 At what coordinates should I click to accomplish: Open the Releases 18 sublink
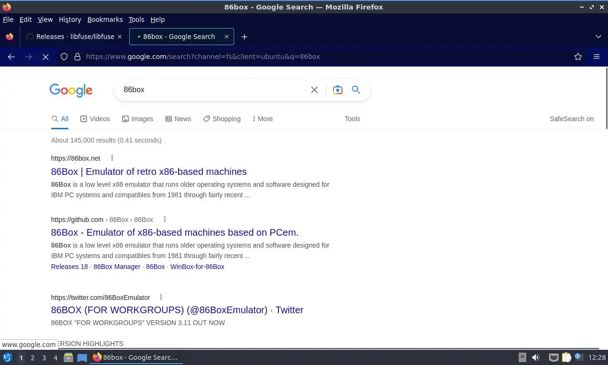click(x=69, y=267)
